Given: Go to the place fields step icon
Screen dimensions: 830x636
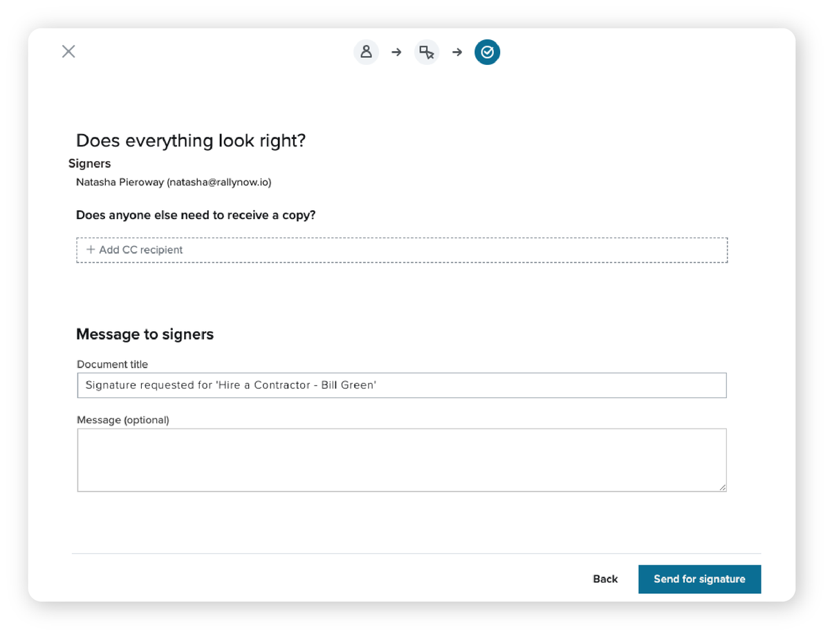Looking at the screenshot, I should [427, 52].
